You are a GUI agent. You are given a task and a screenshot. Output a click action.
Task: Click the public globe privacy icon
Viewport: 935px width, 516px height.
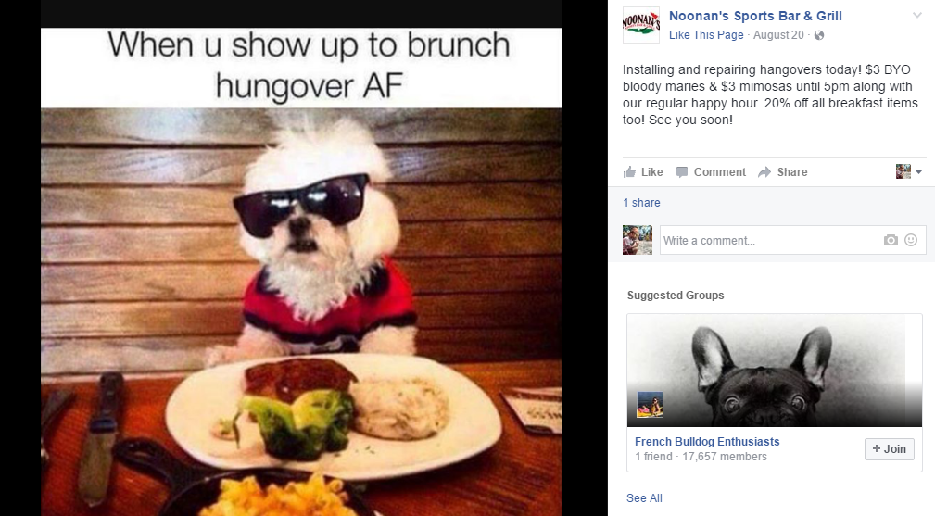[819, 35]
